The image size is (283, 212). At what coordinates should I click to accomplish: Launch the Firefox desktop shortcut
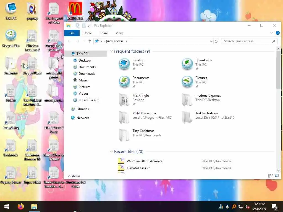pyautogui.click(x=11, y=93)
